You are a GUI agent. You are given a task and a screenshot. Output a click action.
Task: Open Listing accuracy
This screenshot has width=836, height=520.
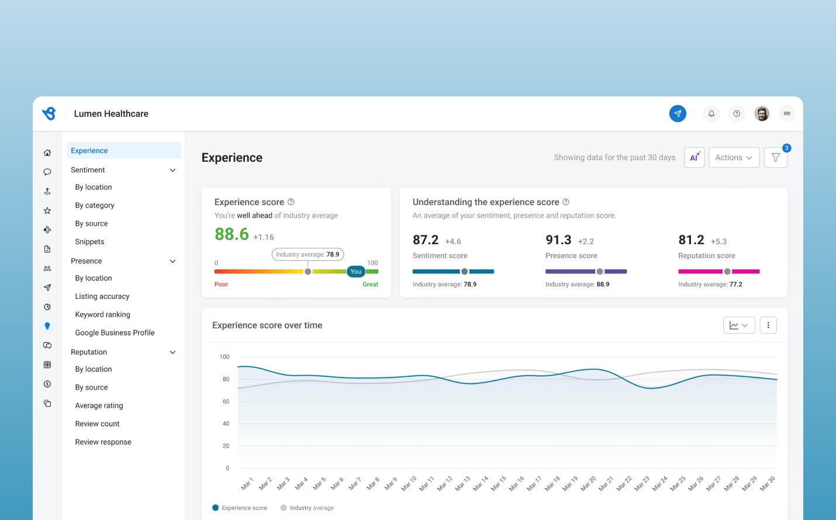[x=102, y=296]
